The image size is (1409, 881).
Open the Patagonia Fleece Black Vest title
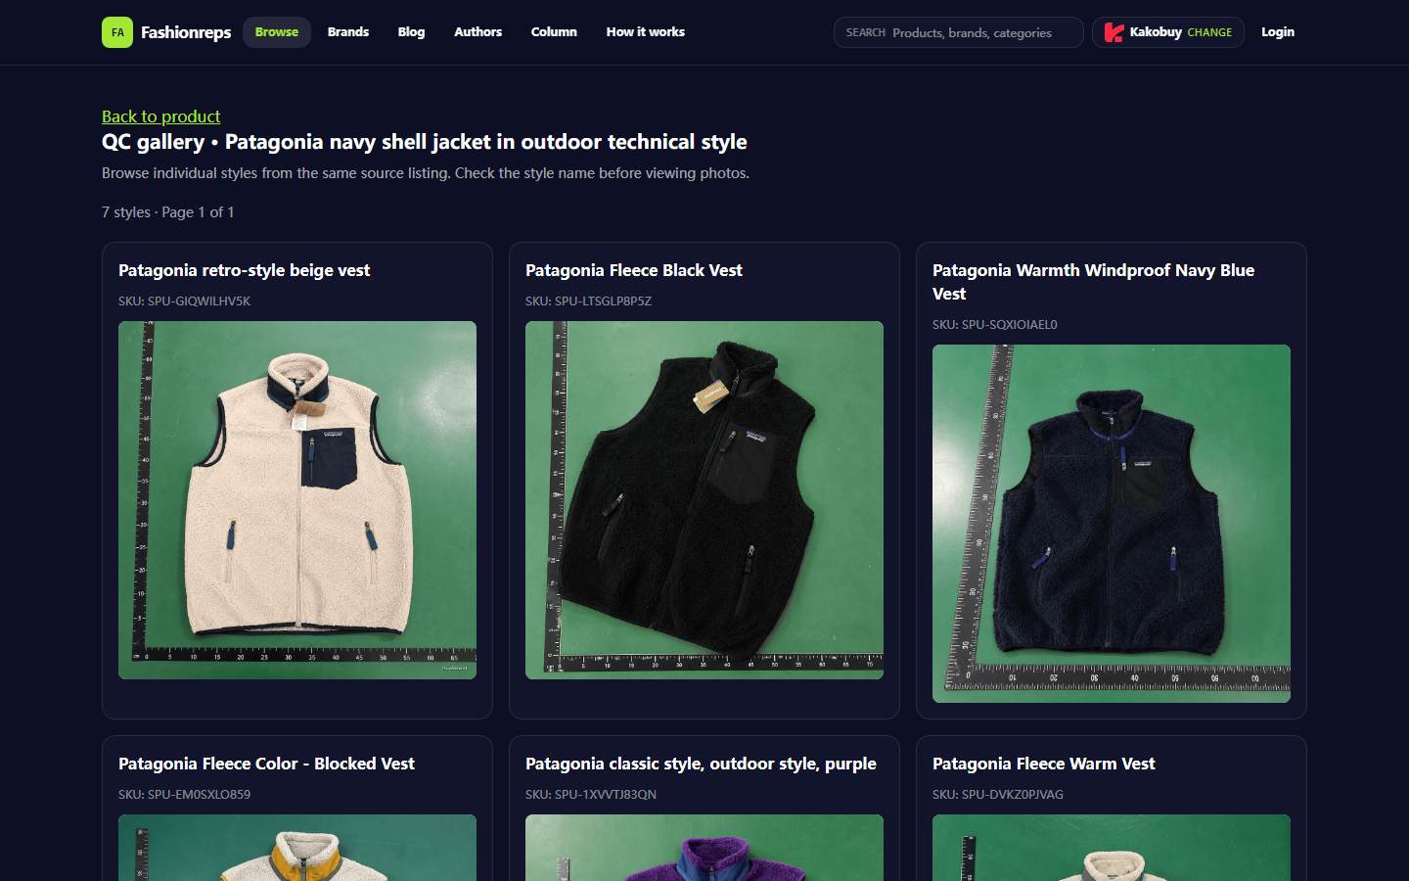coord(634,270)
